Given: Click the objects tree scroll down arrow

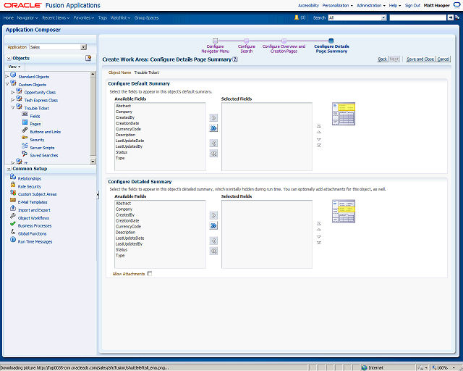Looking at the screenshot, I should 93,162.
